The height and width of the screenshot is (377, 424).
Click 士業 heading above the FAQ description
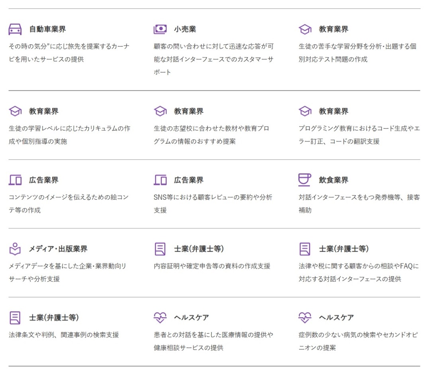point(344,249)
